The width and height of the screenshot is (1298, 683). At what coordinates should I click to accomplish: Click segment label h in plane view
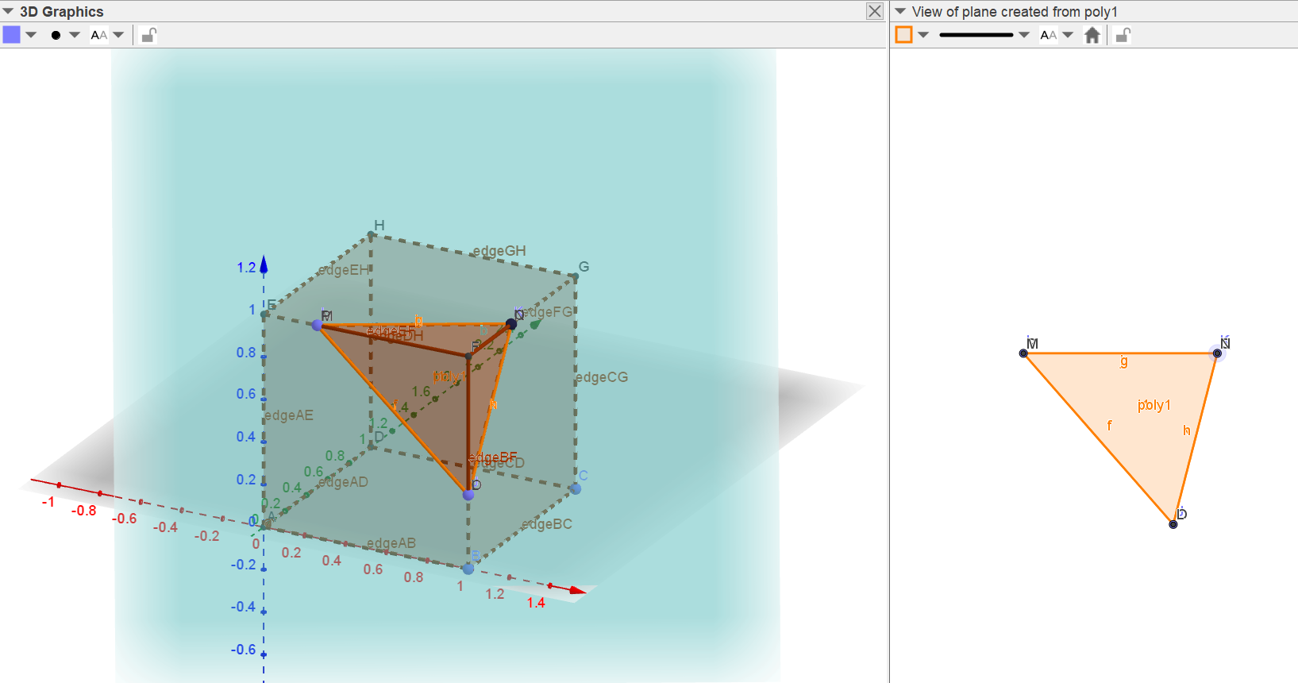(x=1187, y=430)
